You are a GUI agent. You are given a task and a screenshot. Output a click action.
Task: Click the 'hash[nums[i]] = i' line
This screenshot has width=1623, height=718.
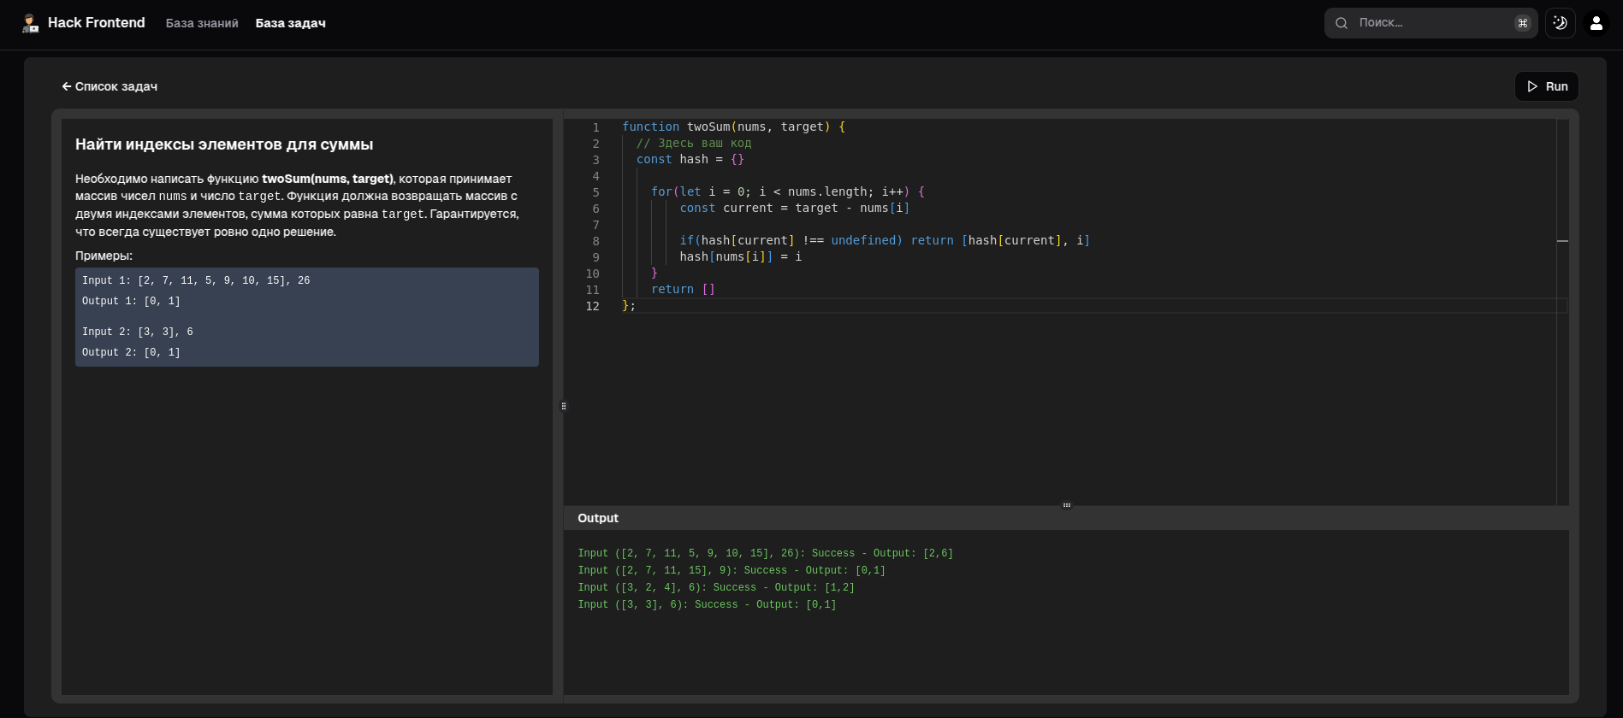click(741, 256)
